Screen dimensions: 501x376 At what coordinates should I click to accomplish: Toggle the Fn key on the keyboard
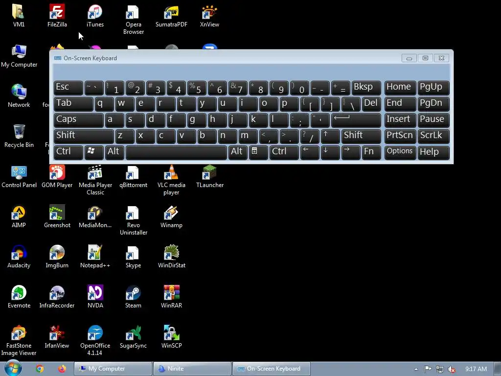pos(371,152)
